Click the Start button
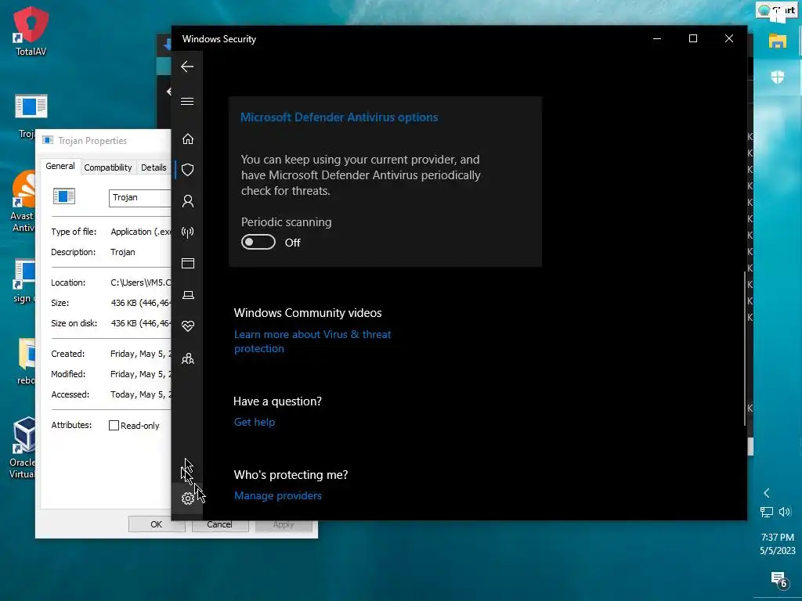 point(778,11)
